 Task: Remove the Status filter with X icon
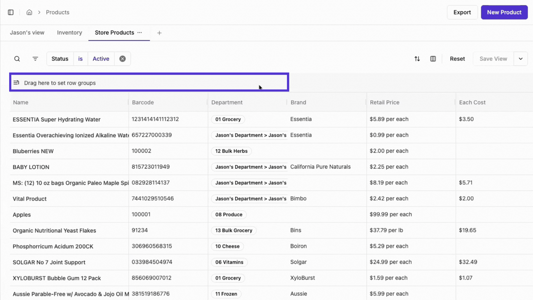[x=122, y=59]
